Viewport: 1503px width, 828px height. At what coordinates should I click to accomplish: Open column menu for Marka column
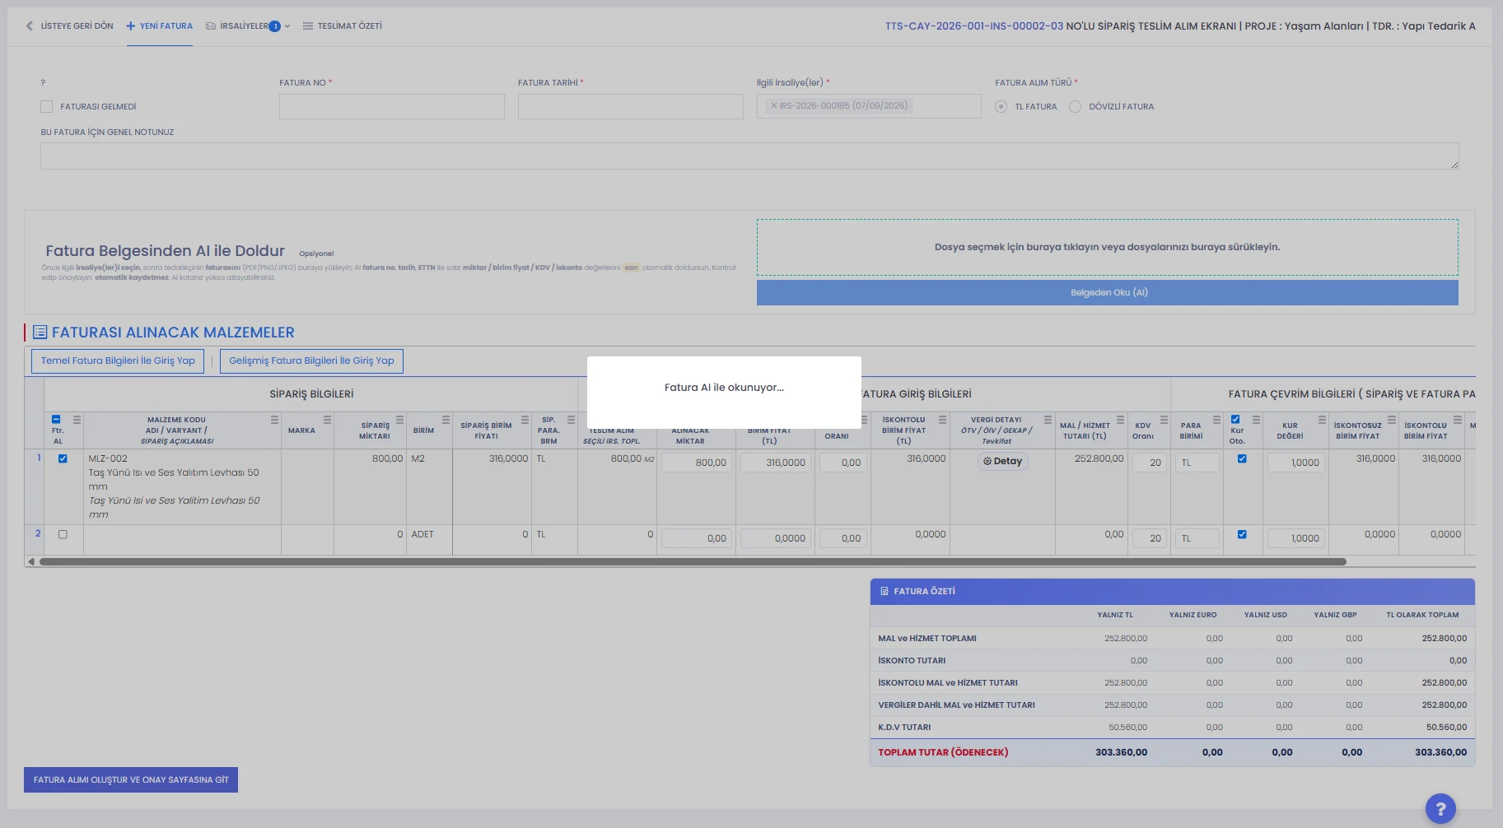[x=327, y=420]
